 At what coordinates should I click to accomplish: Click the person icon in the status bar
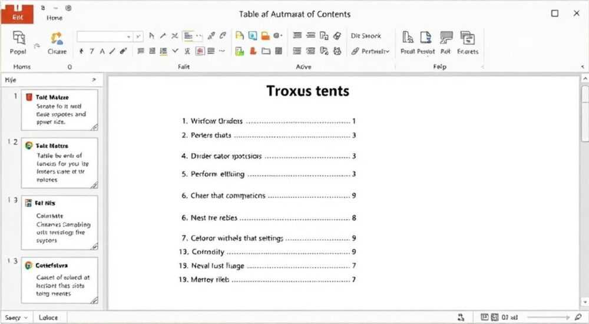(461, 318)
